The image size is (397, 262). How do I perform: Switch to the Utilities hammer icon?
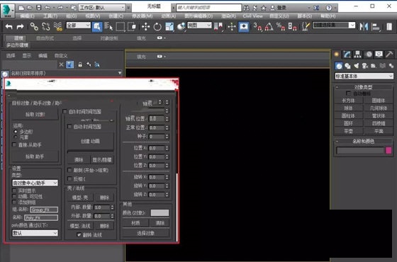(389, 55)
